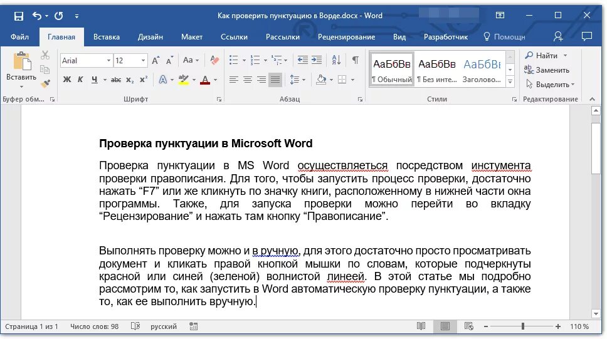The width and height of the screenshot is (607, 339).
Task: Activate the Format Painter brush
Action: click(45, 83)
